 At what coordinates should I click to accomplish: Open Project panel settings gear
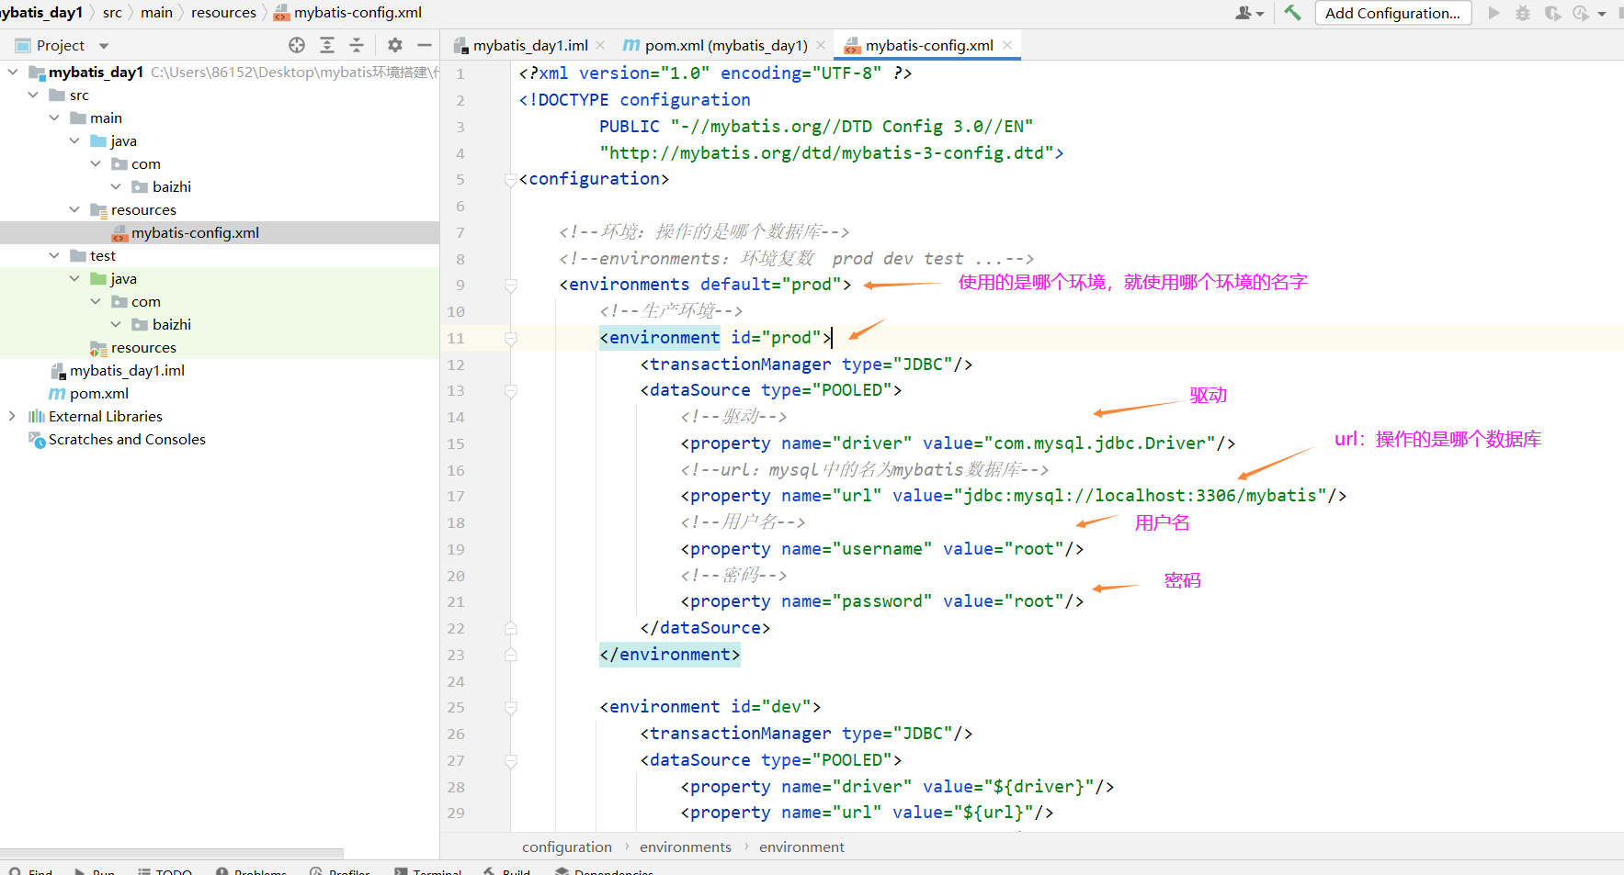tap(395, 45)
